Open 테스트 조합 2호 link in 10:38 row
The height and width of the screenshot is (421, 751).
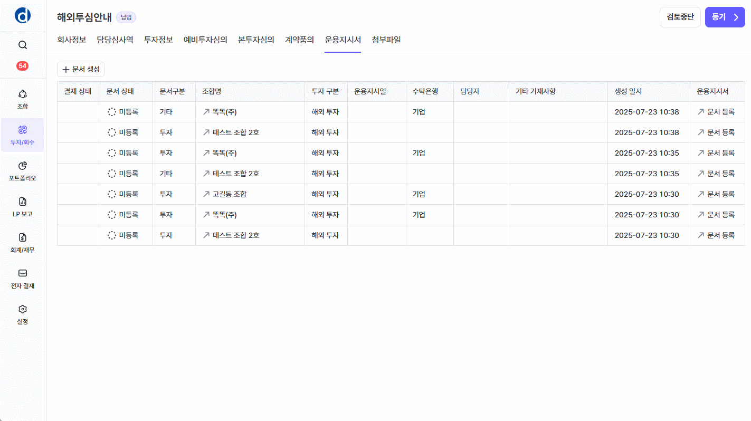[231, 132]
